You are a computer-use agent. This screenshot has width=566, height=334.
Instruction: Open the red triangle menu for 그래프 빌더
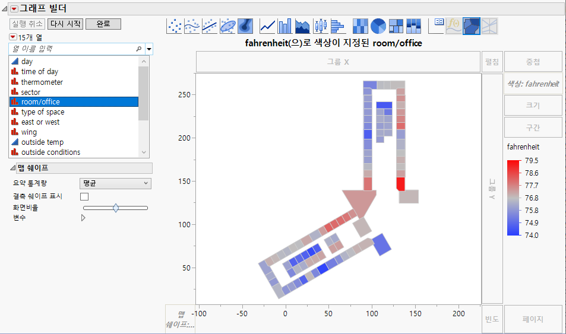pyautogui.click(x=14, y=8)
